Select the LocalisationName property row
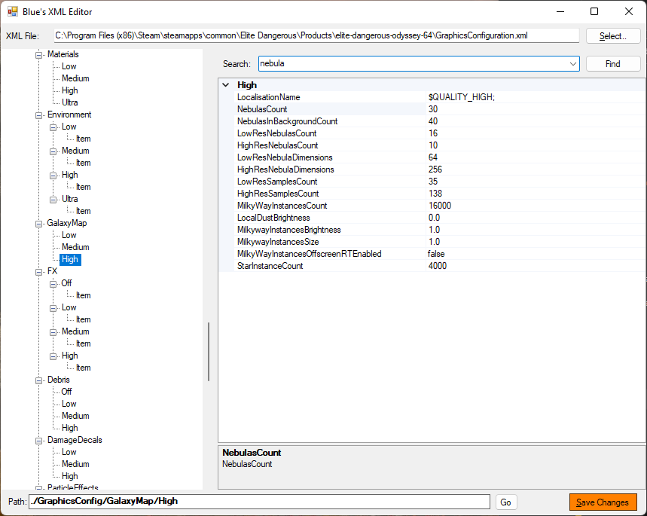 439,97
